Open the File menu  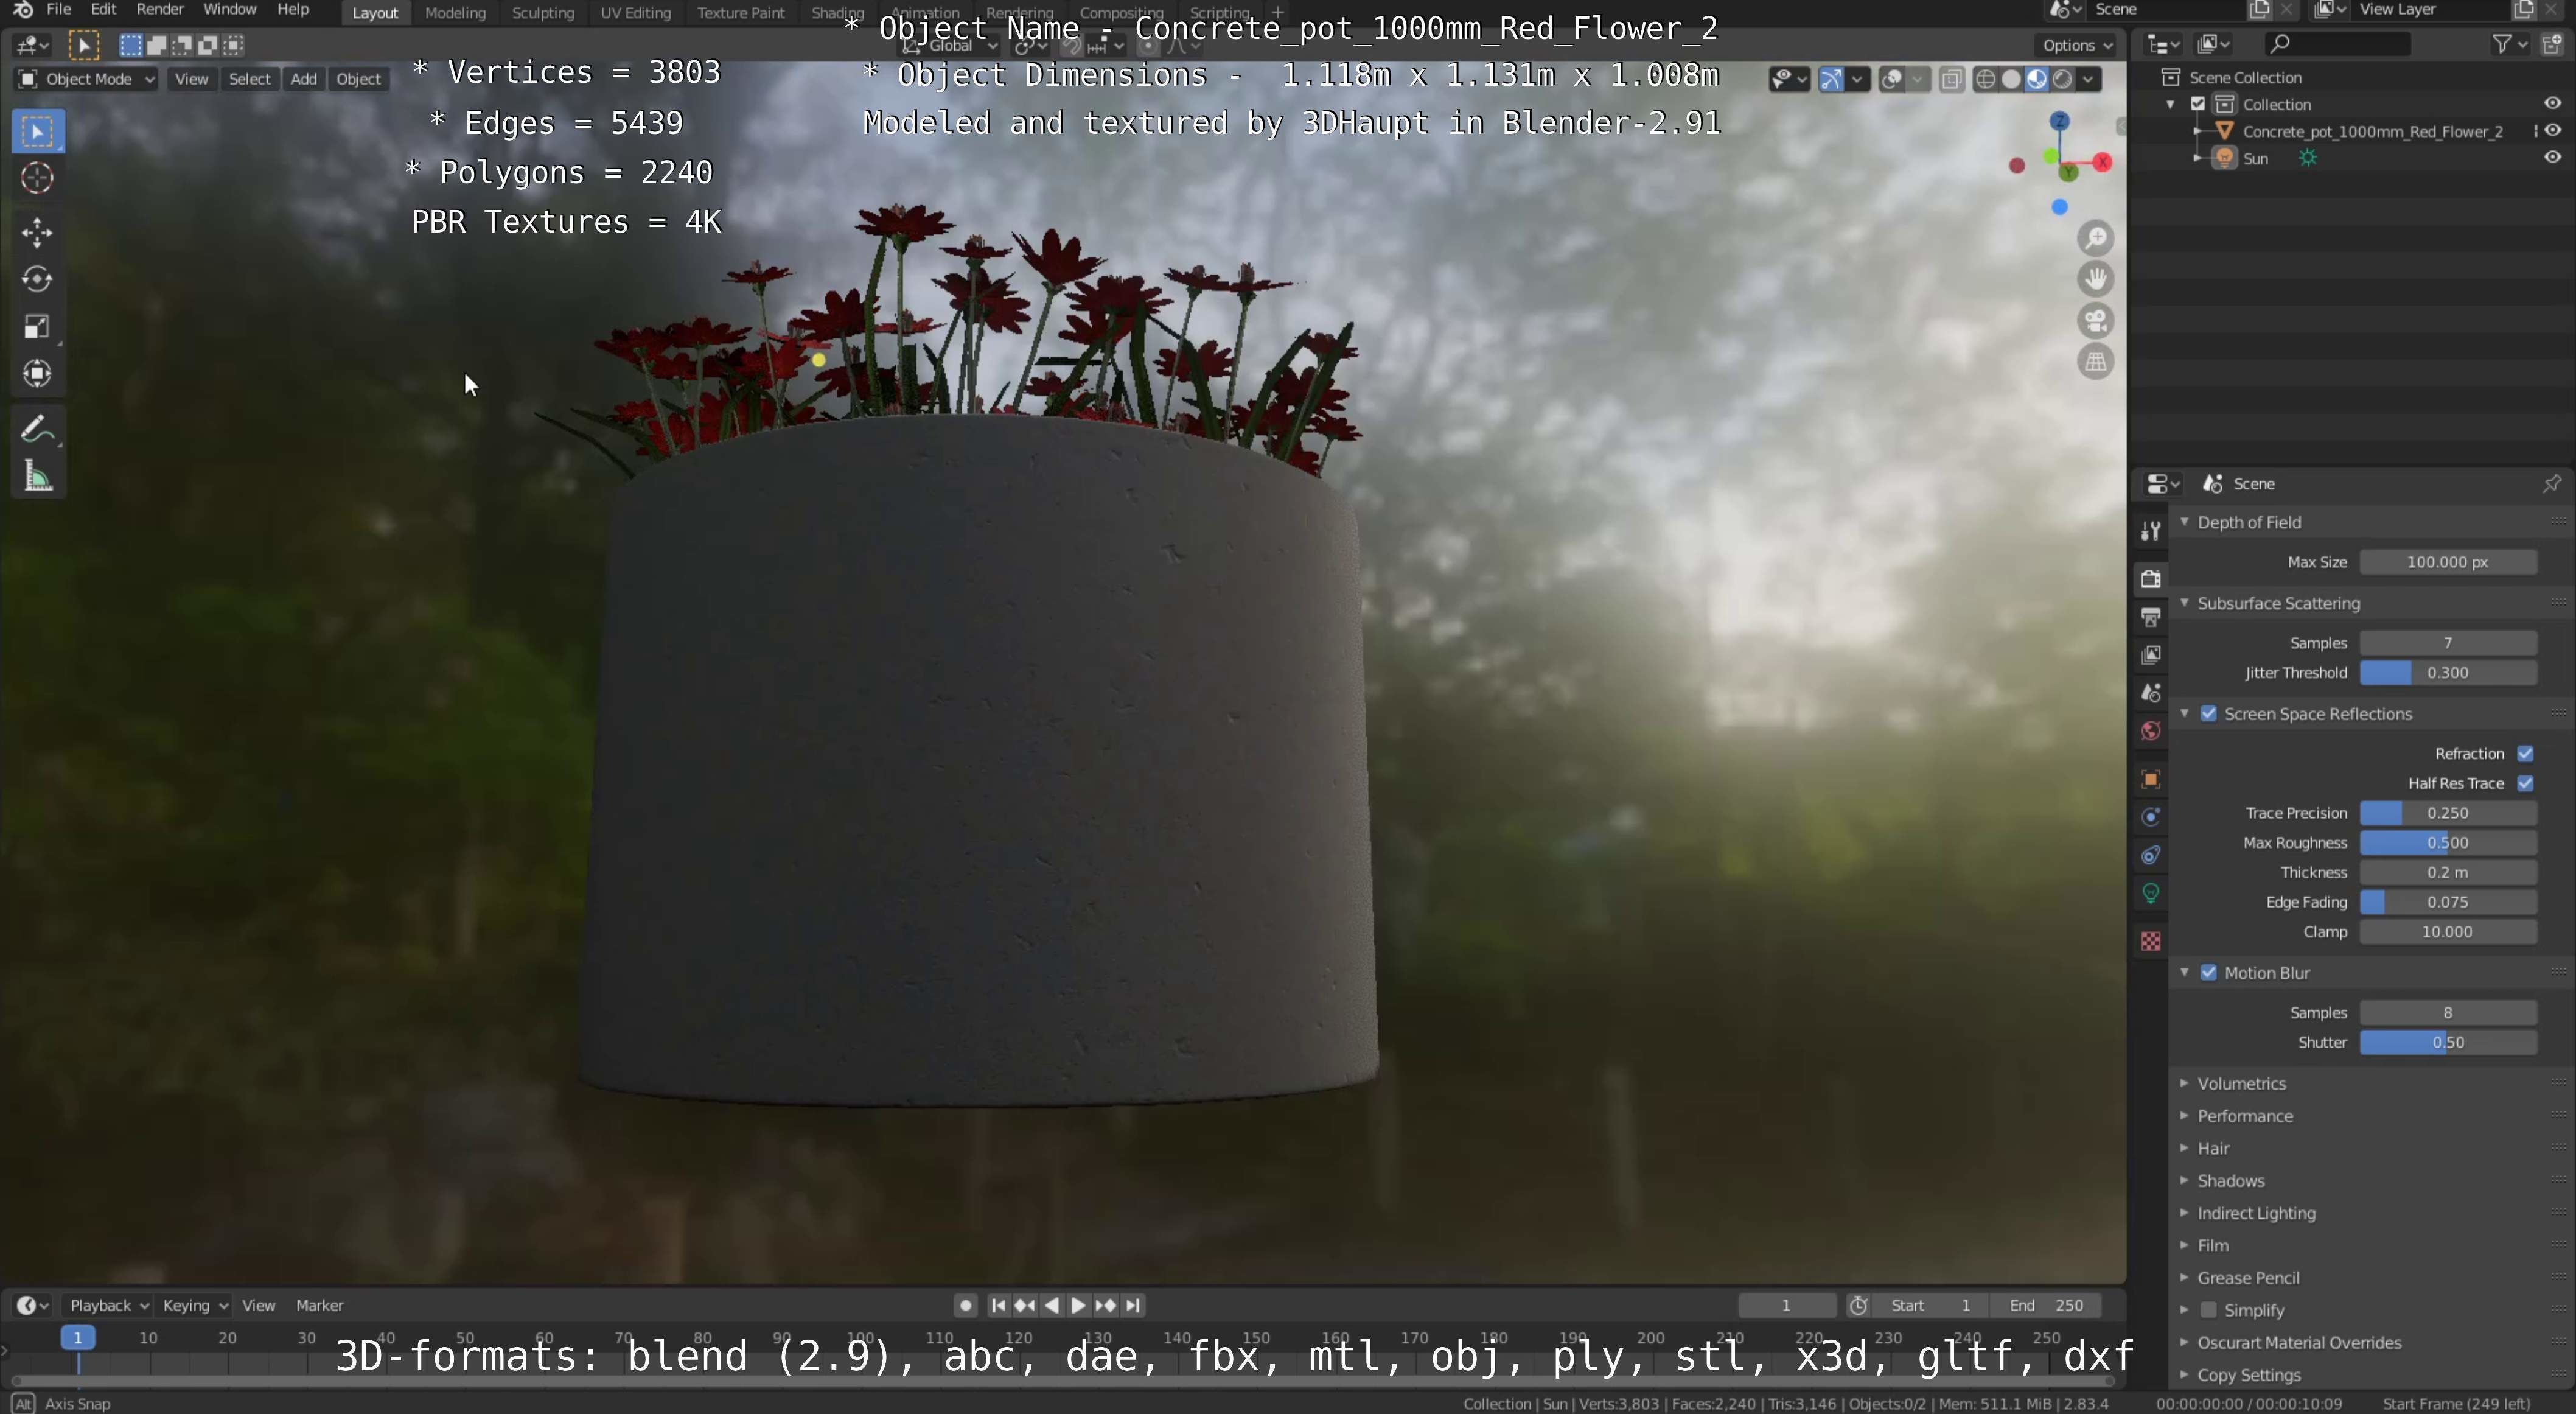59,10
